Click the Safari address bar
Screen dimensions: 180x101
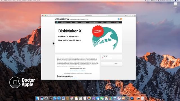[x=88, y=15]
